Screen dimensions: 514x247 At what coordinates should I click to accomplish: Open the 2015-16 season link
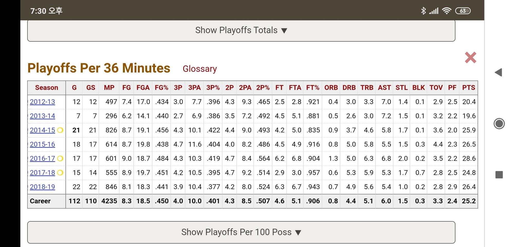[x=42, y=144]
